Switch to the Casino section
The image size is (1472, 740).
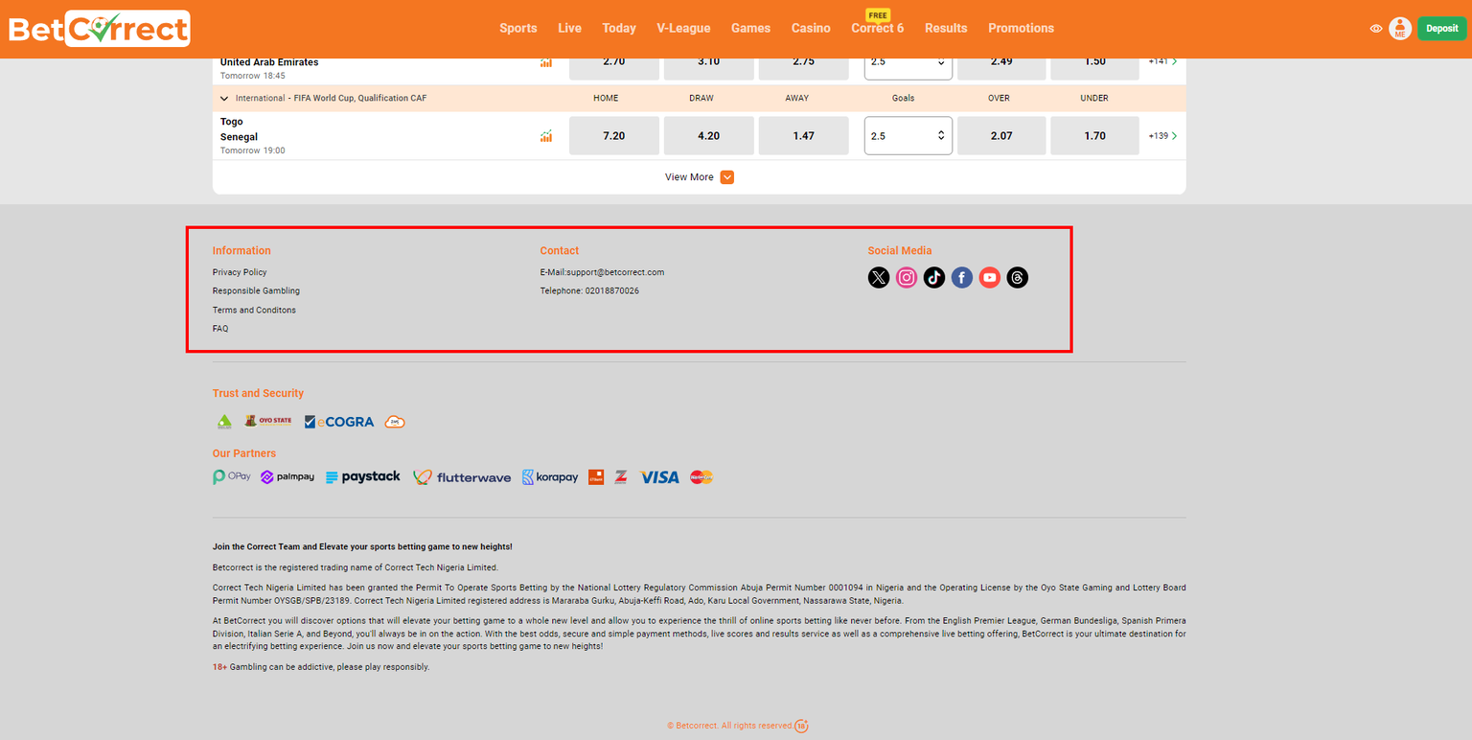tap(811, 28)
